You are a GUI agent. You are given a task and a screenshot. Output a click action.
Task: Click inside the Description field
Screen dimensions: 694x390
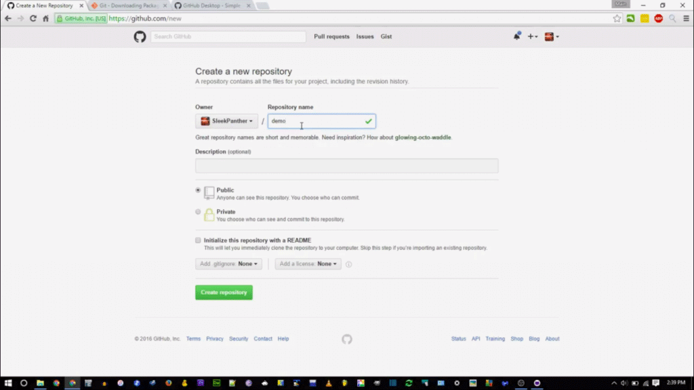(346, 165)
